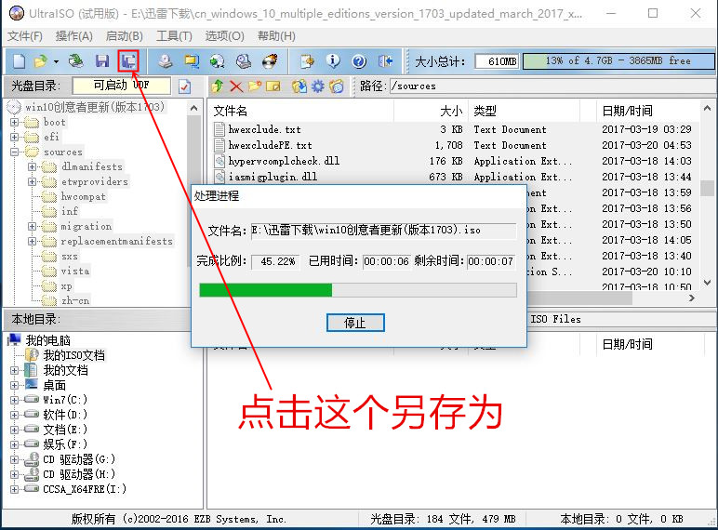Screen dimensions: 718x530
Task: Select the disc root node win10创意者更新(版本1703)
Action: click(x=94, y=107)
